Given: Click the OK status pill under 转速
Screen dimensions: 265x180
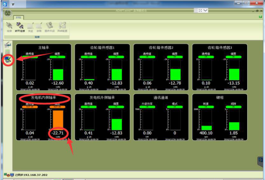Looking at the screenshot, I should (206, 107).
